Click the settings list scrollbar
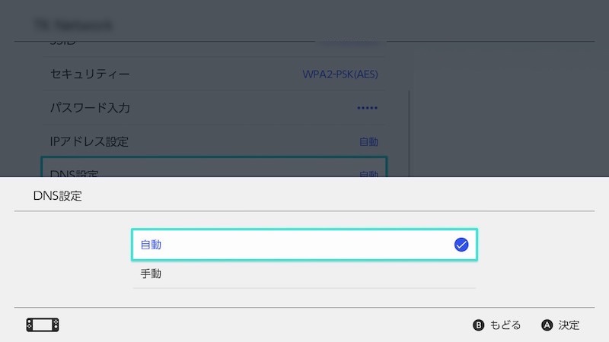The image size is (609, 342). pyautogui.click(x=410, y=129)
